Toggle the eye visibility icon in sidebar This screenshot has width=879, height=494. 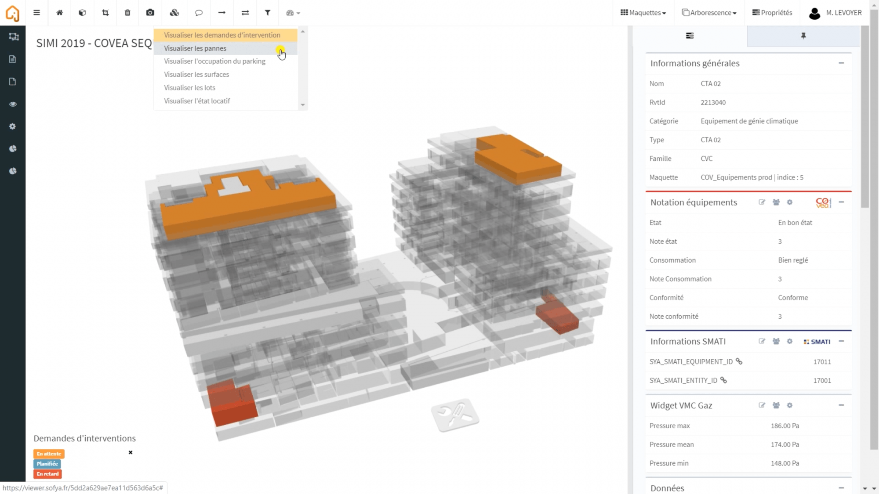[x=13, y=104]
